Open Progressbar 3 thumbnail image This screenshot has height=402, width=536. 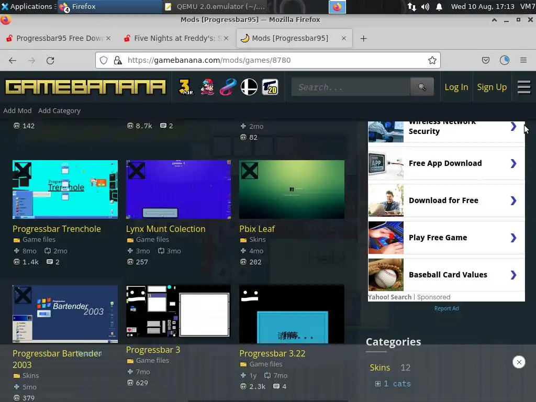pos(178,312)
